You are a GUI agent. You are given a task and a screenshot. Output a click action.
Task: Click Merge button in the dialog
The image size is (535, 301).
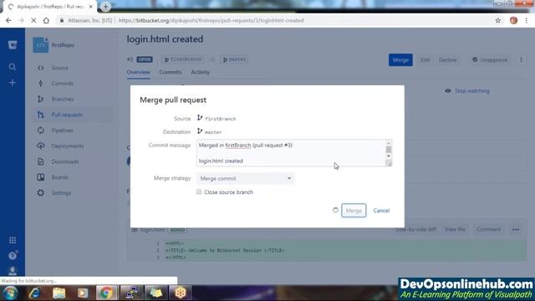[x=354, y=211]
